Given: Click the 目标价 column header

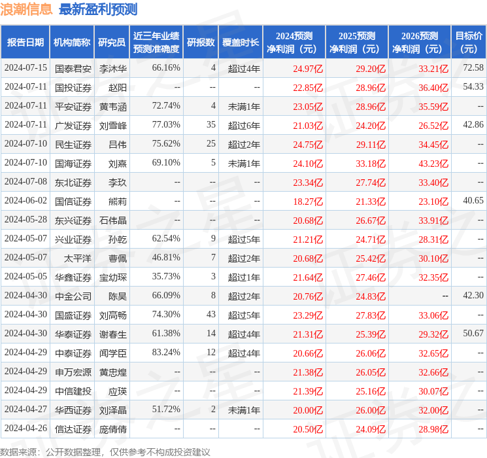Looking at the screenshot, I should pos(469,43).
